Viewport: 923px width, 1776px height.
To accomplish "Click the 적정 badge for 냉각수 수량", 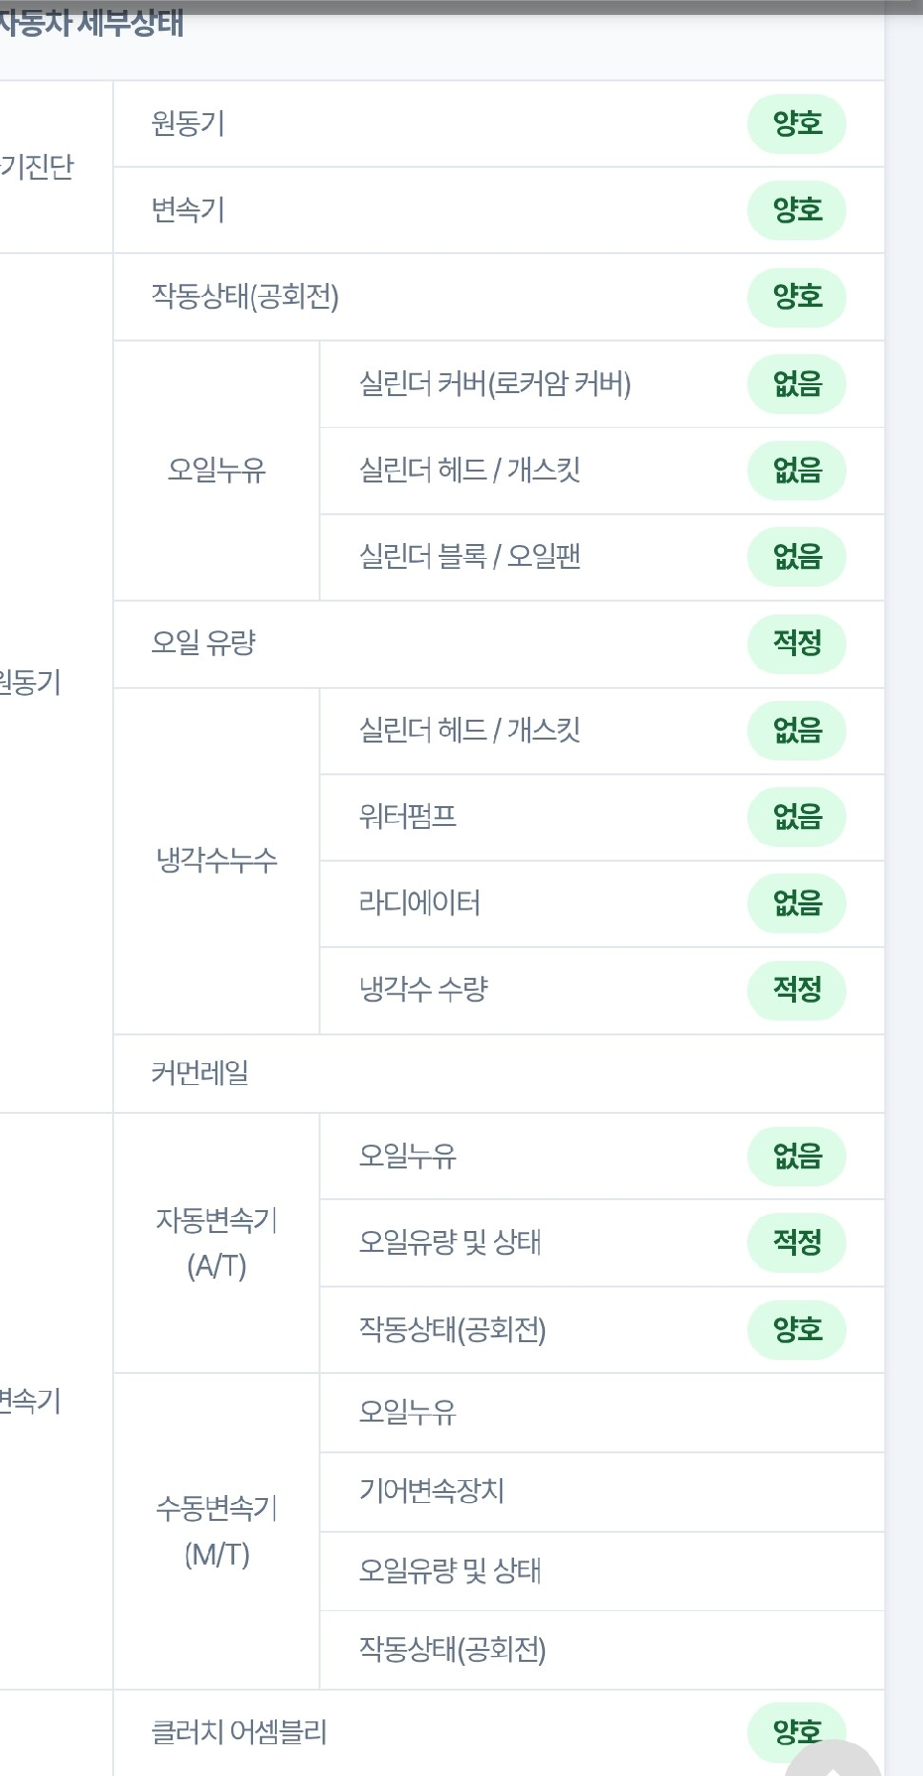I will 796,990.
